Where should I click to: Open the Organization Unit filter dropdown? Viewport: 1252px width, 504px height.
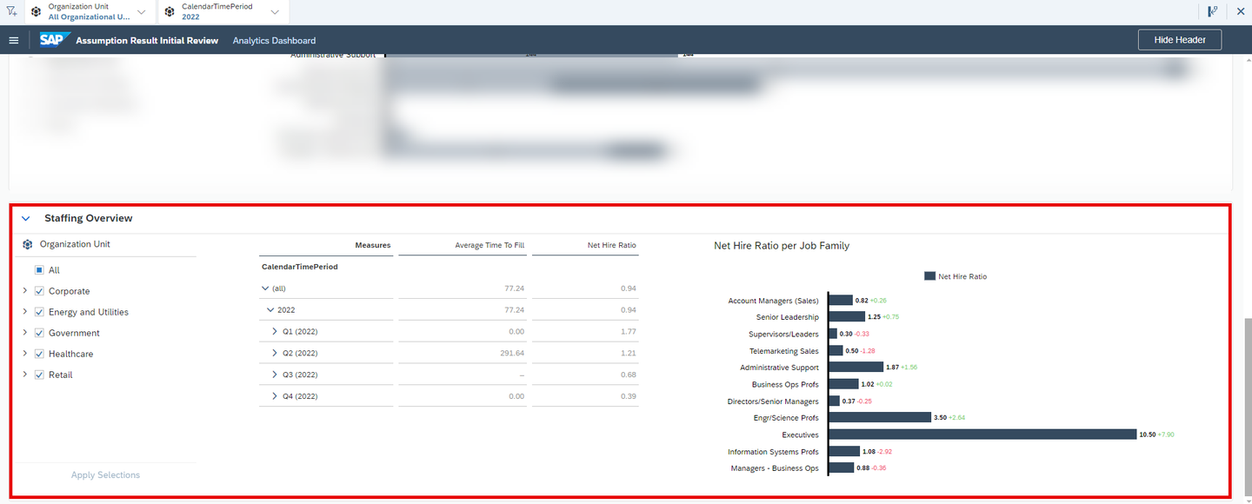click(141, 11)
